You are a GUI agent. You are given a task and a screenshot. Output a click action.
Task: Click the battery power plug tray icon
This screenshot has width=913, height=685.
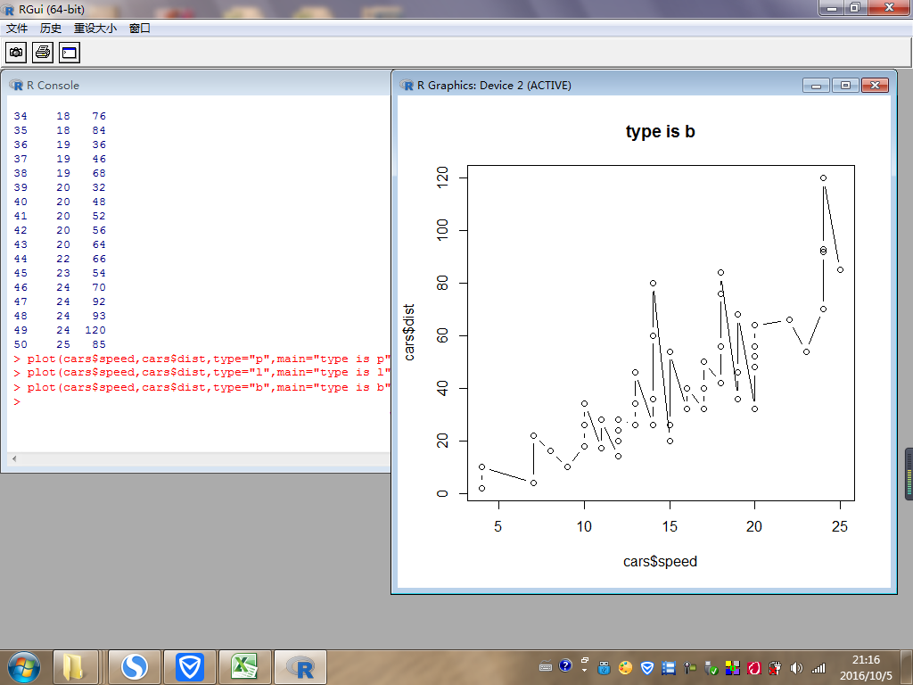(x=775, y=668)
